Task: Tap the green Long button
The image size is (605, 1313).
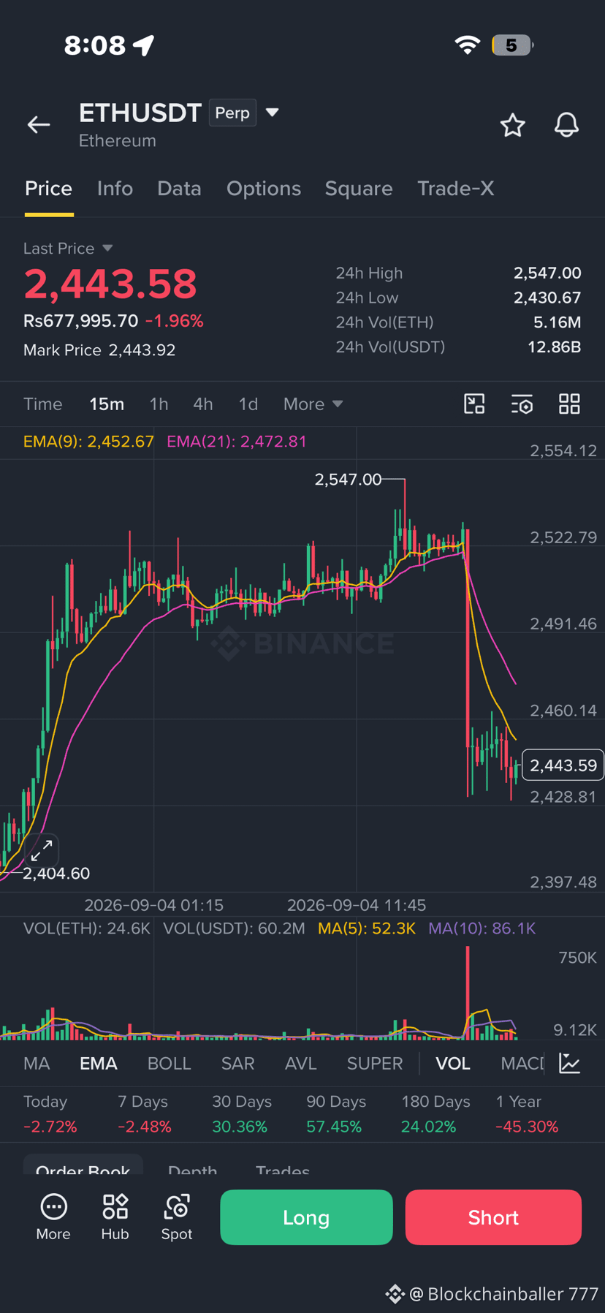Action: point(306,1217)
